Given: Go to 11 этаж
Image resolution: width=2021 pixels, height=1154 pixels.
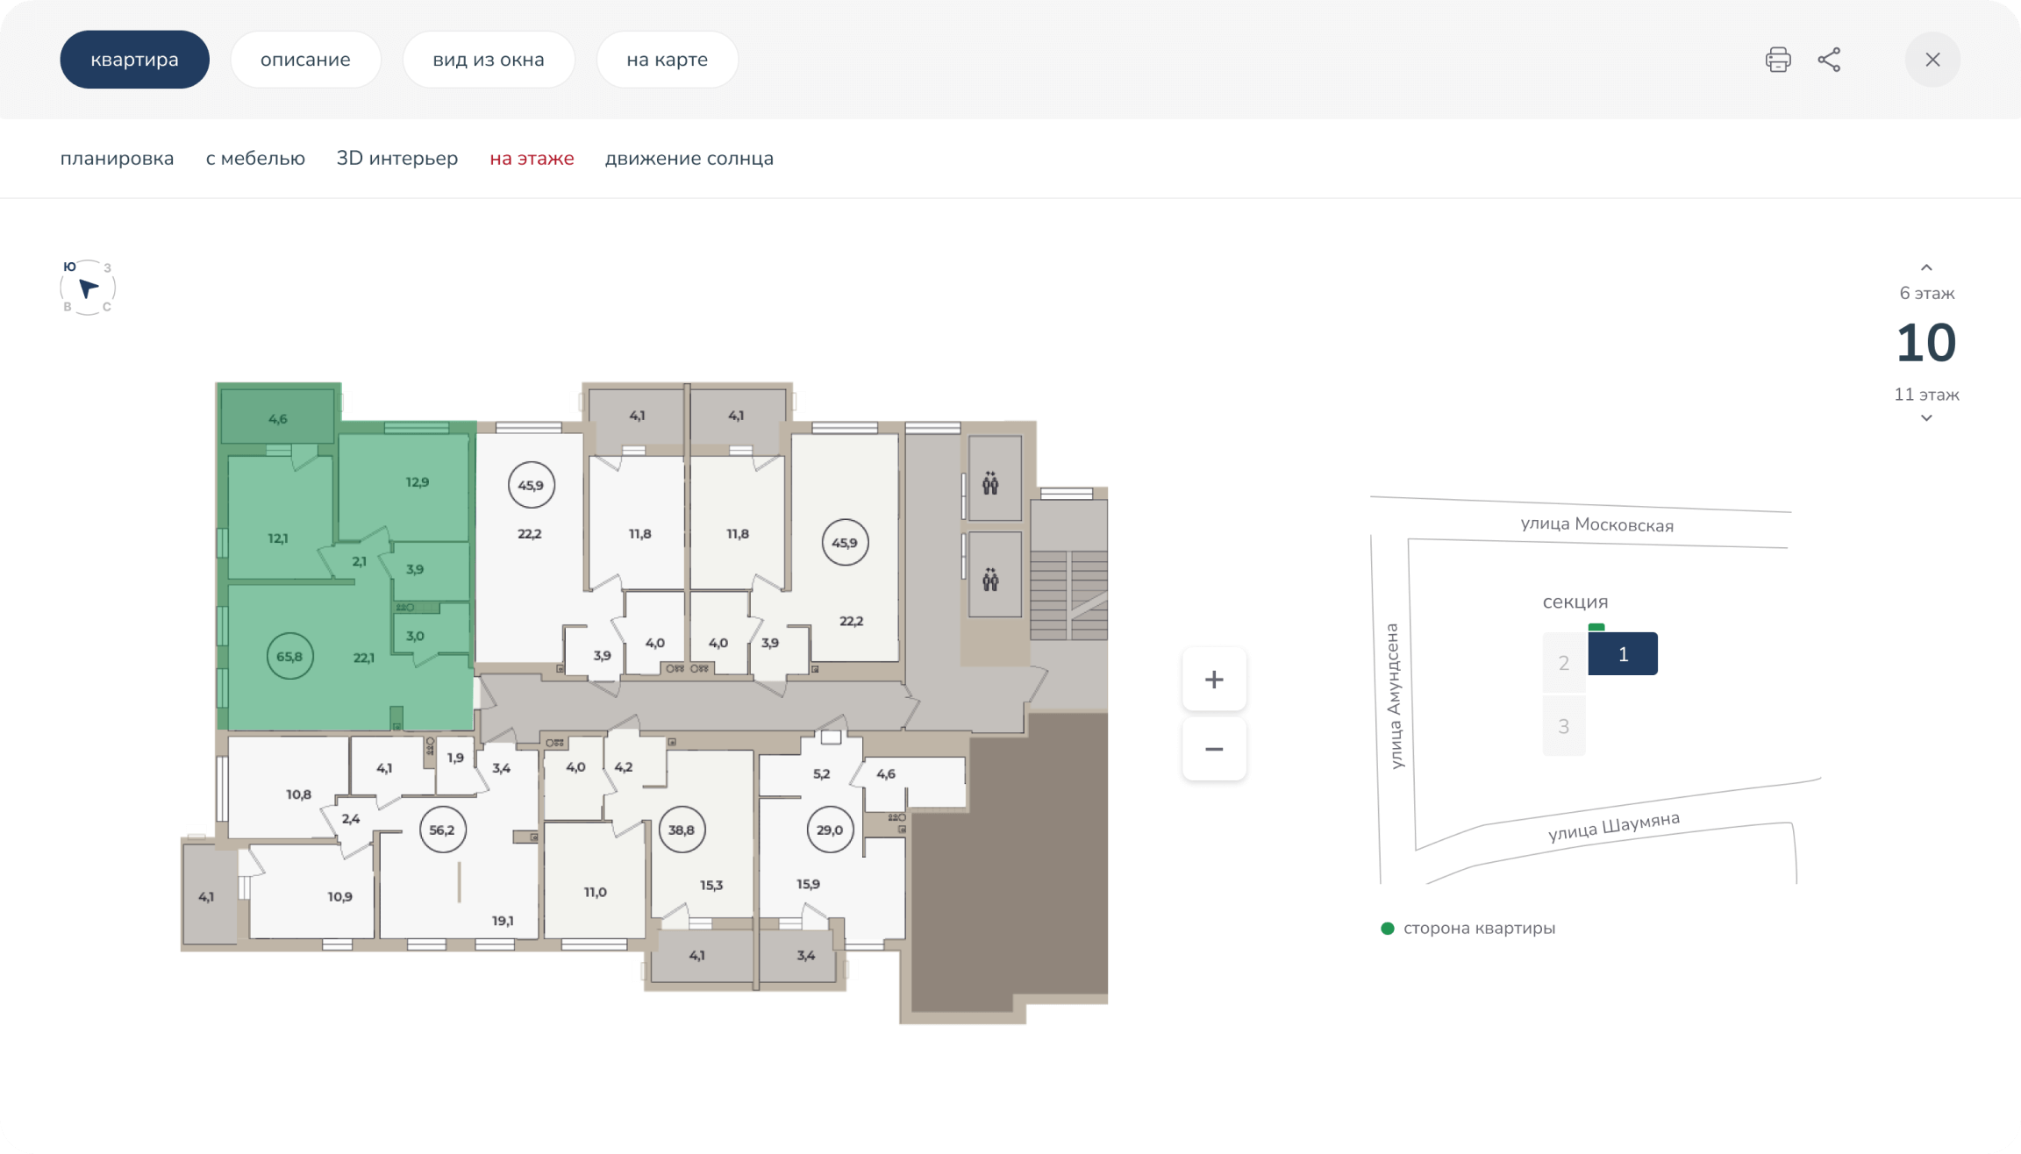Looking at the screenshot, I should coord(1926,395).
